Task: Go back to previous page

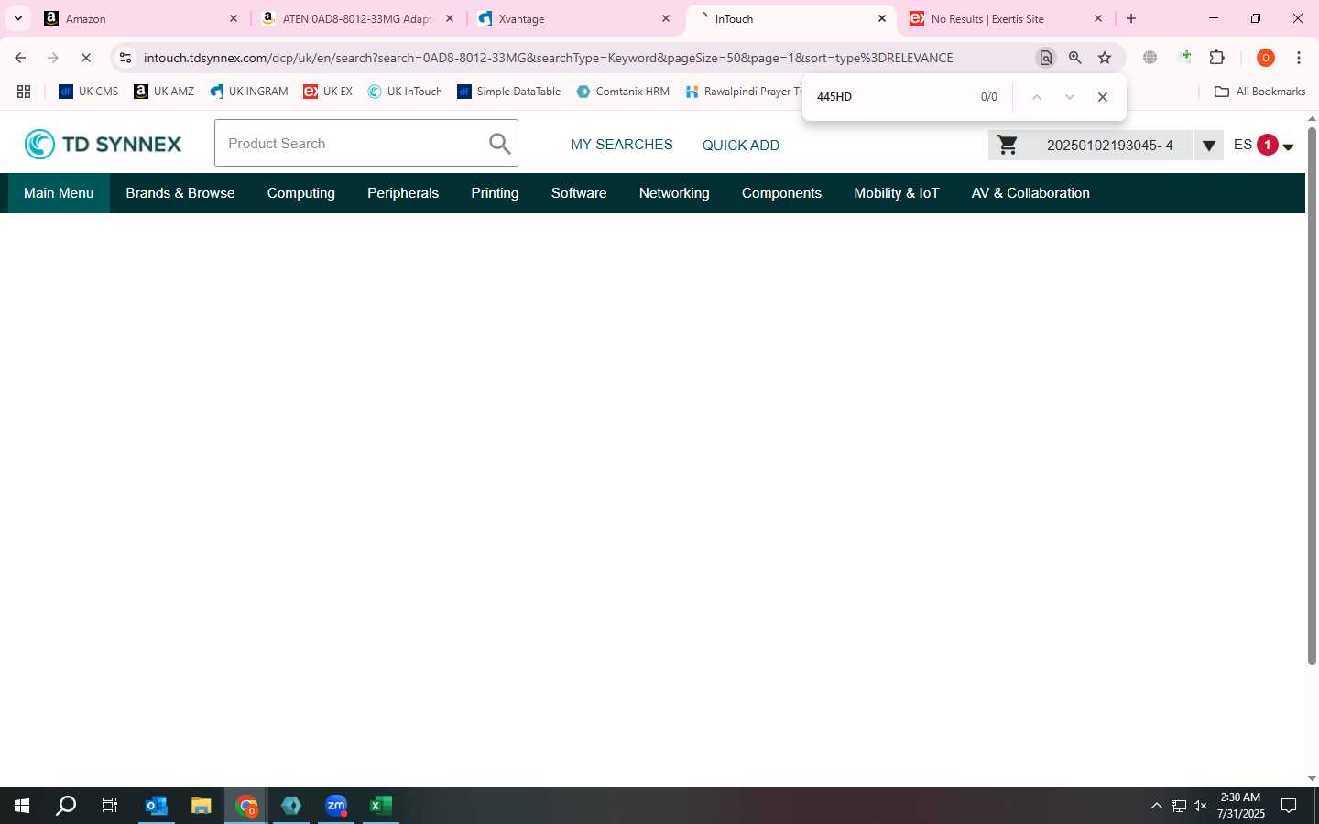Action: click(20, 58)
